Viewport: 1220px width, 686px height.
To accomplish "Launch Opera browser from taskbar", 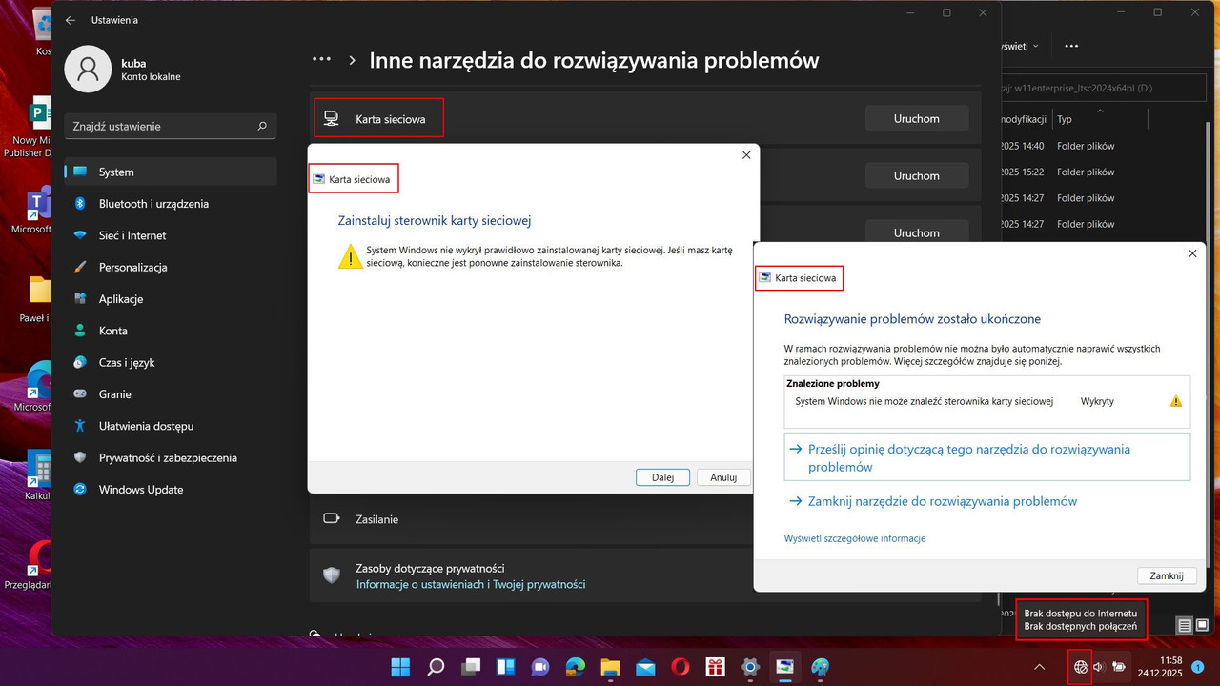I will 681,667.
